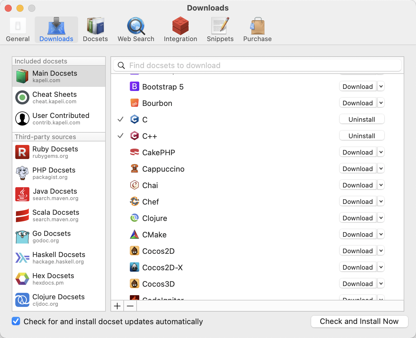Choose the Haskell Docsets icon
Screen dimensions: 416x338
(22, 258)
